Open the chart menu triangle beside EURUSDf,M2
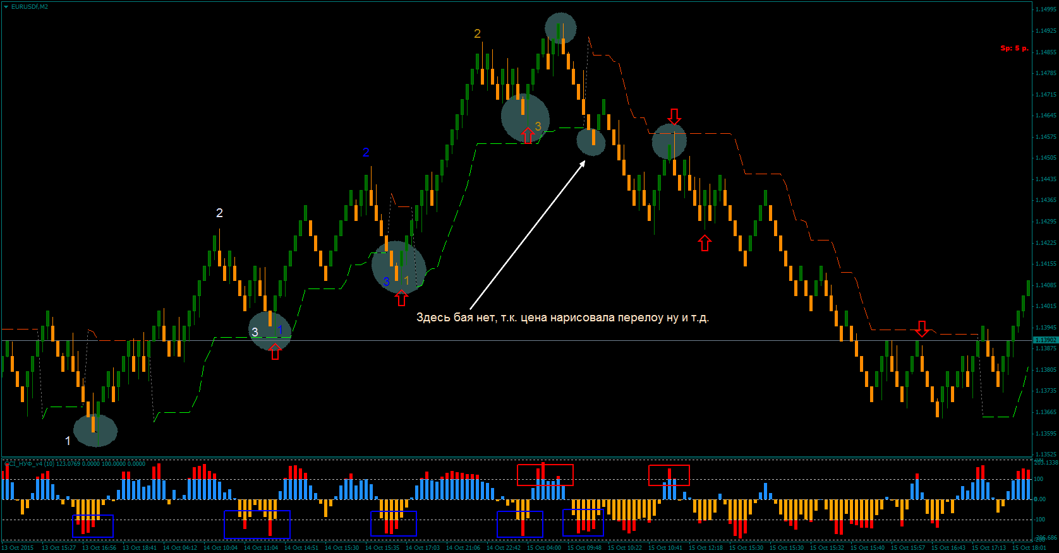Image resolution: width=1059 pixels, height=553 pixels. click(x=6, y=6)
